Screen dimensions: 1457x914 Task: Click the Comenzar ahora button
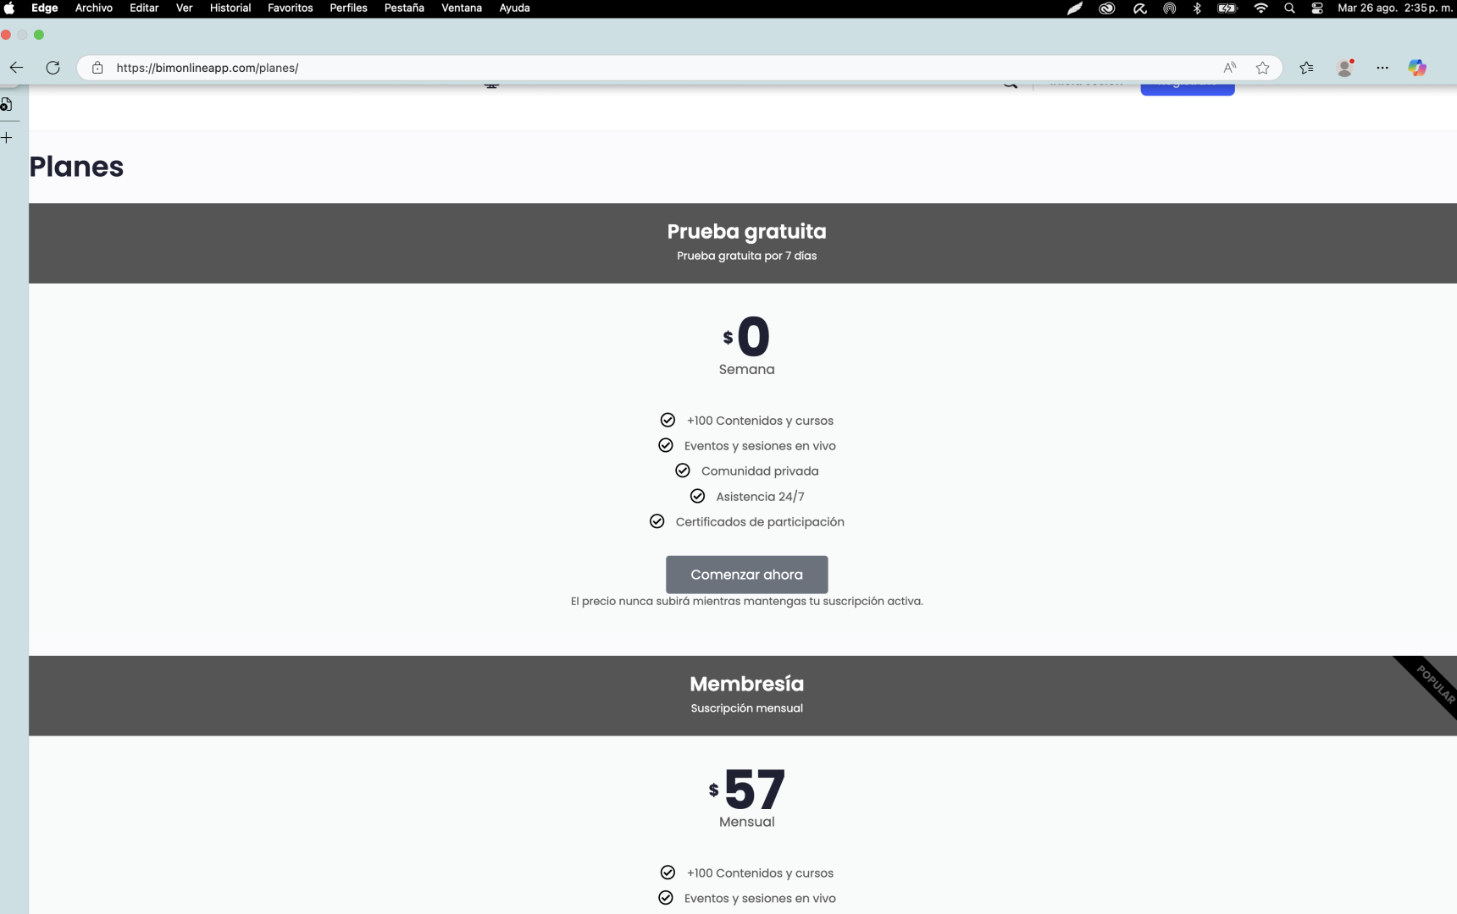tap(746, 575)
